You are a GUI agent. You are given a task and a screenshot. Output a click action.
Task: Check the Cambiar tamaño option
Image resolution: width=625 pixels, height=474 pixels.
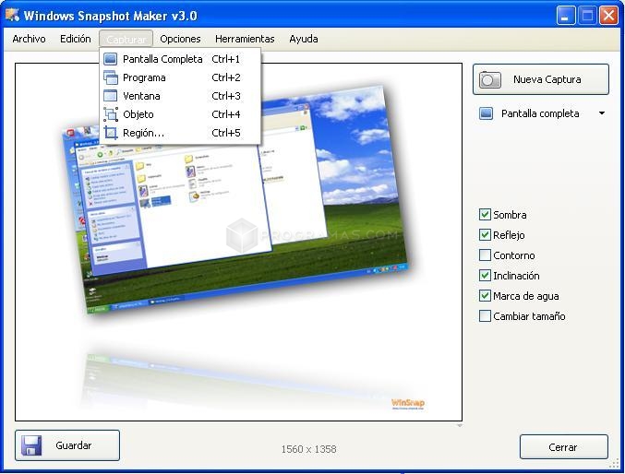click(x=485, y=316)
